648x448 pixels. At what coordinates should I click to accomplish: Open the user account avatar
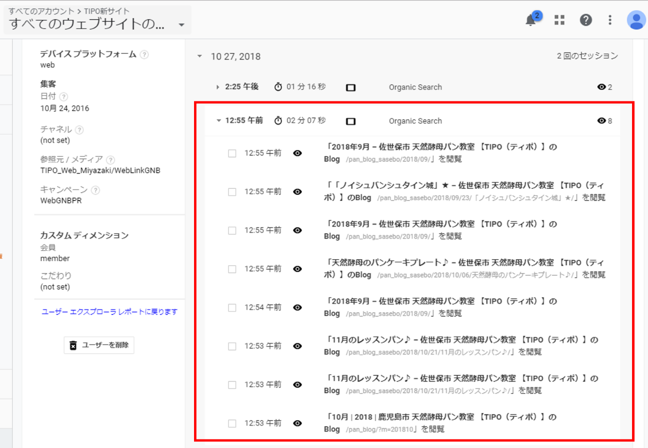(636, 20)
